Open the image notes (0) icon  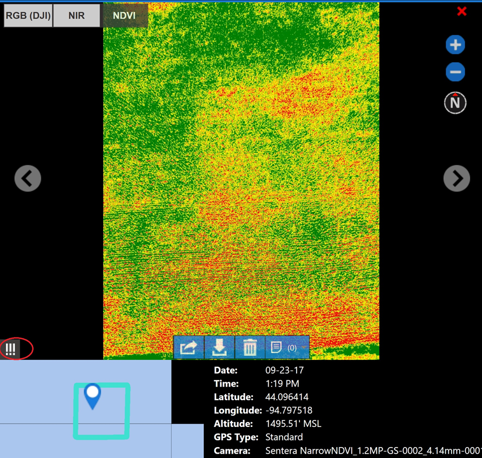pyautogui.click(x=277, y=348)
